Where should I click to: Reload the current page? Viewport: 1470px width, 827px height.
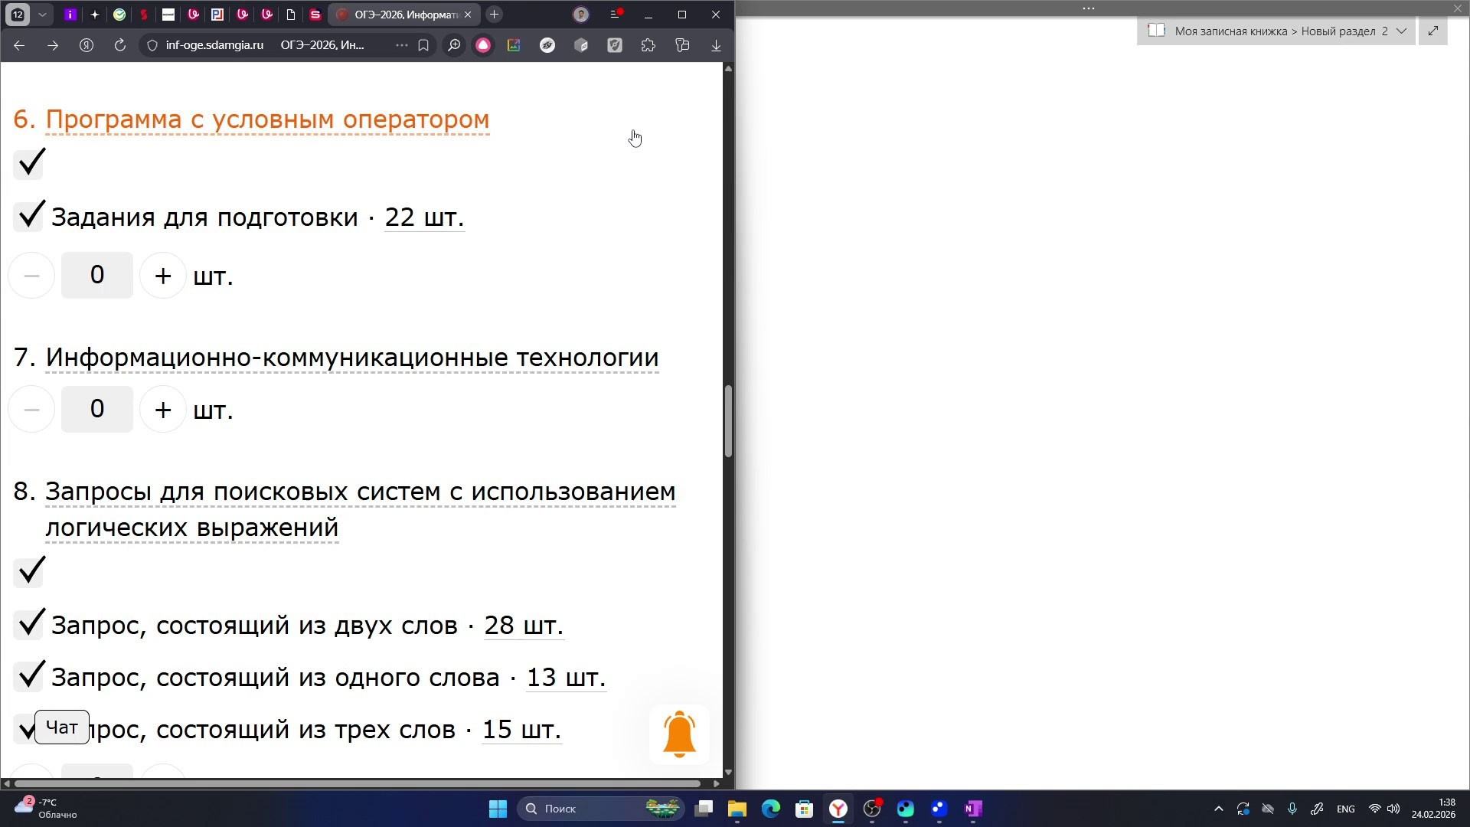pos(119,45)
